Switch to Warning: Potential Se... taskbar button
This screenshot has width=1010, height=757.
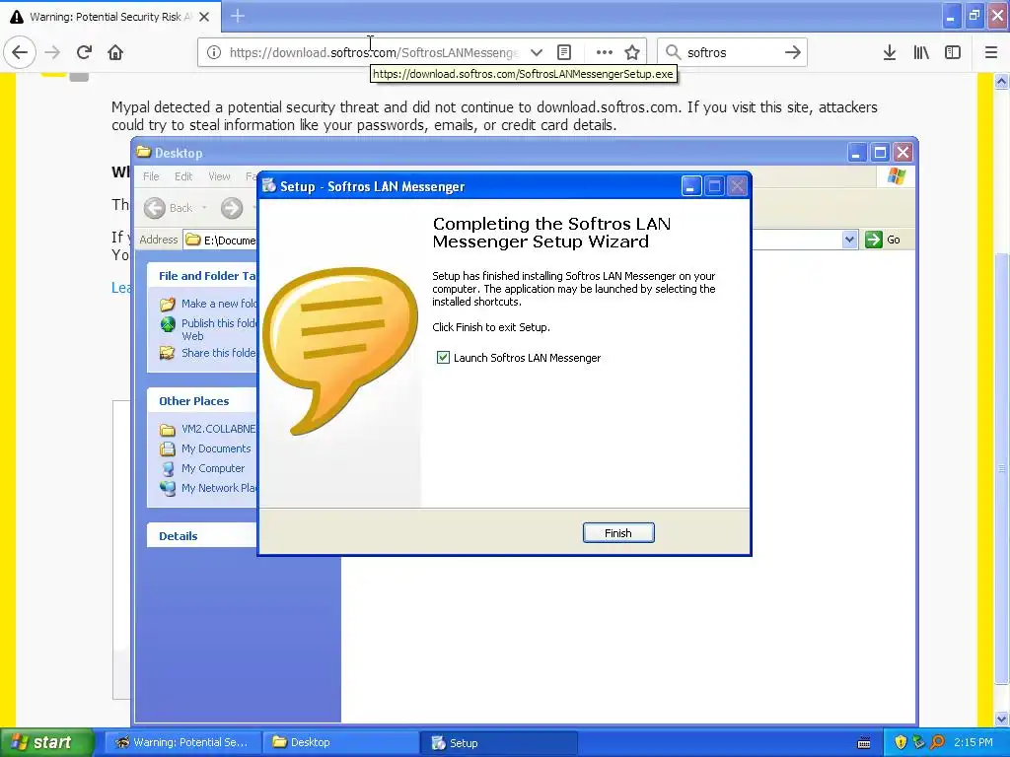point(182,743)
